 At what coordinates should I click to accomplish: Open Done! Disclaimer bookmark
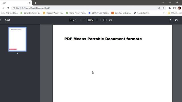[x=30, y=13]
